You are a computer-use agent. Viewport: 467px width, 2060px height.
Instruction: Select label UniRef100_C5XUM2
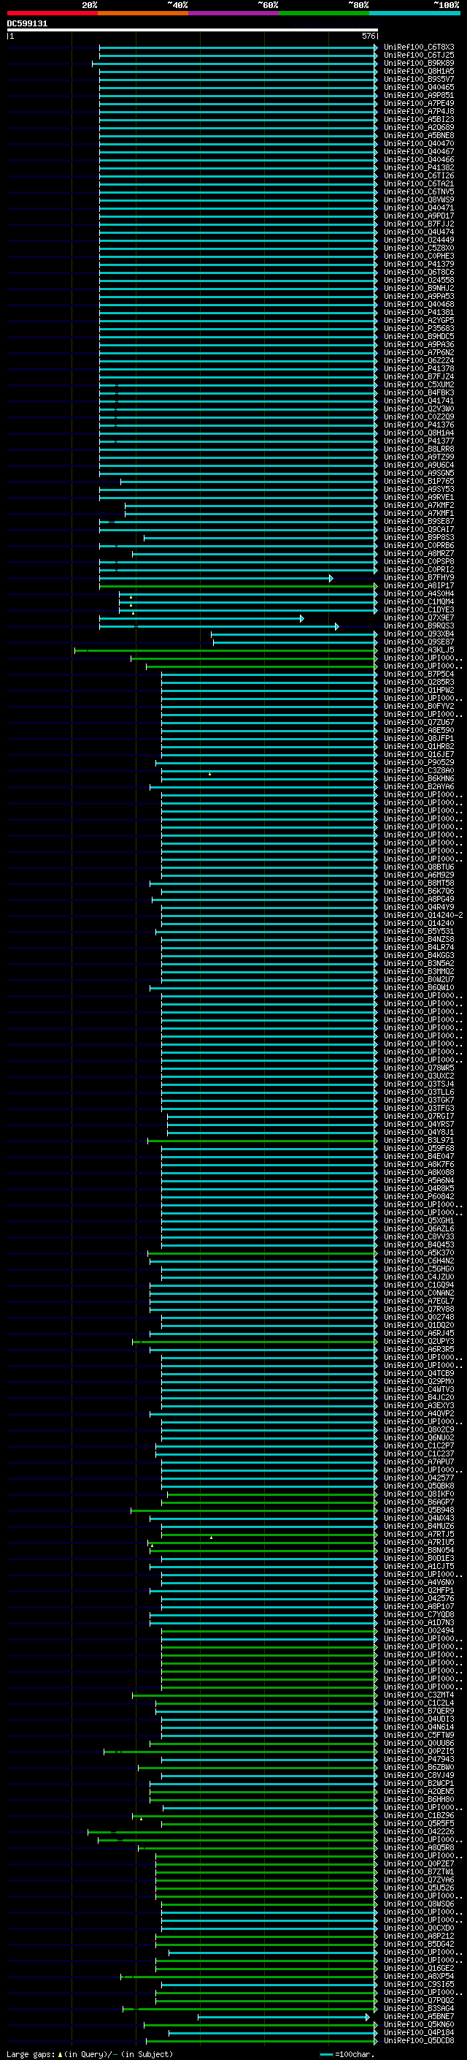pos(419,384)
